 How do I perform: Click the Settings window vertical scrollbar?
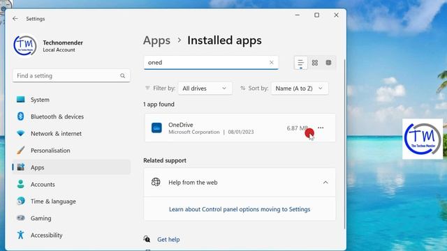click(344, 144)
